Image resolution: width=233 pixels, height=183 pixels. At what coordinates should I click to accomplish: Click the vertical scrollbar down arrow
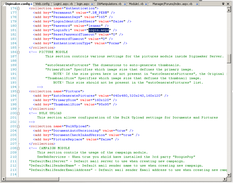(229, 175)
